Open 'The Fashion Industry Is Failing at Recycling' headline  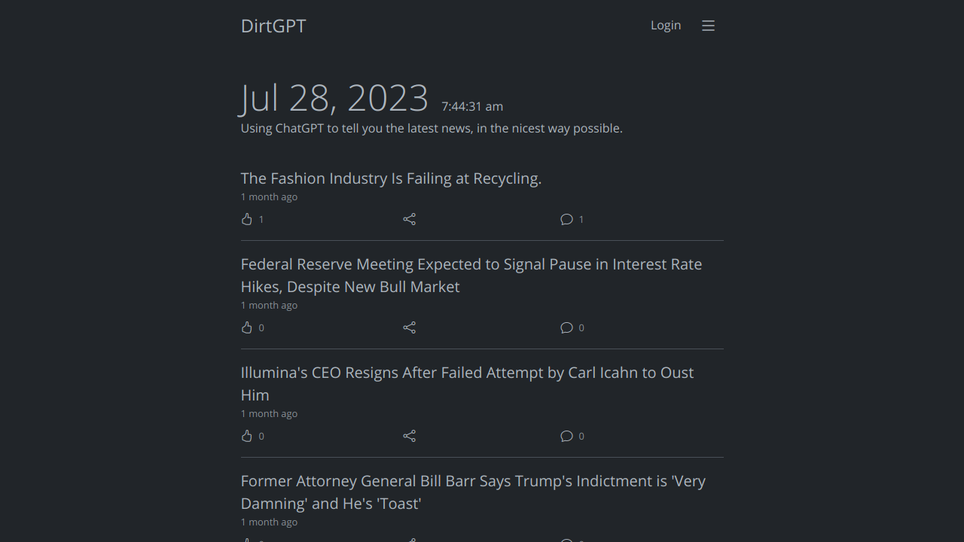tap(391, 178)
